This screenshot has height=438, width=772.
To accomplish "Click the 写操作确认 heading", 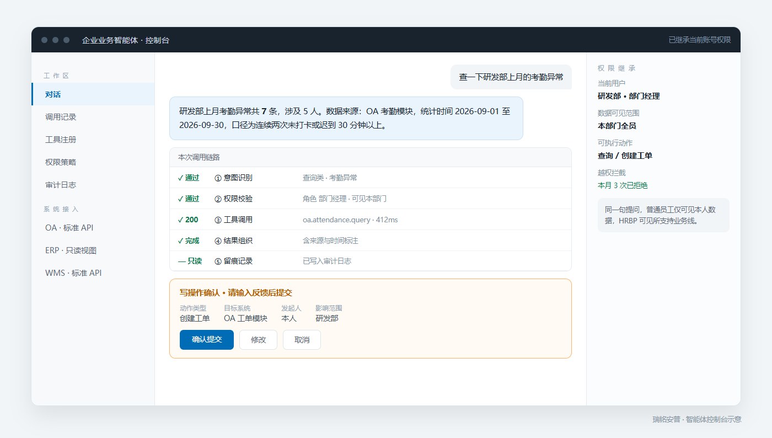I will tap(236, 293).
